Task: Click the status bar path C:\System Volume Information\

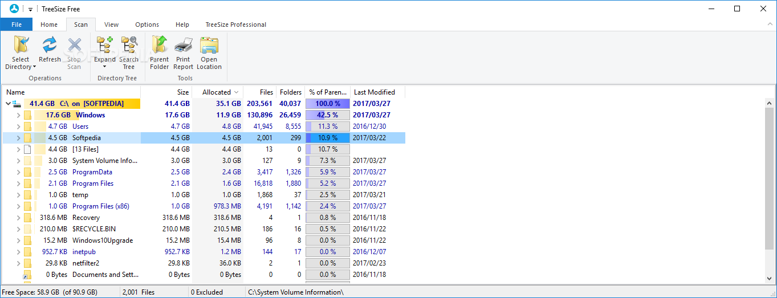Action: (x=295, y=292)
